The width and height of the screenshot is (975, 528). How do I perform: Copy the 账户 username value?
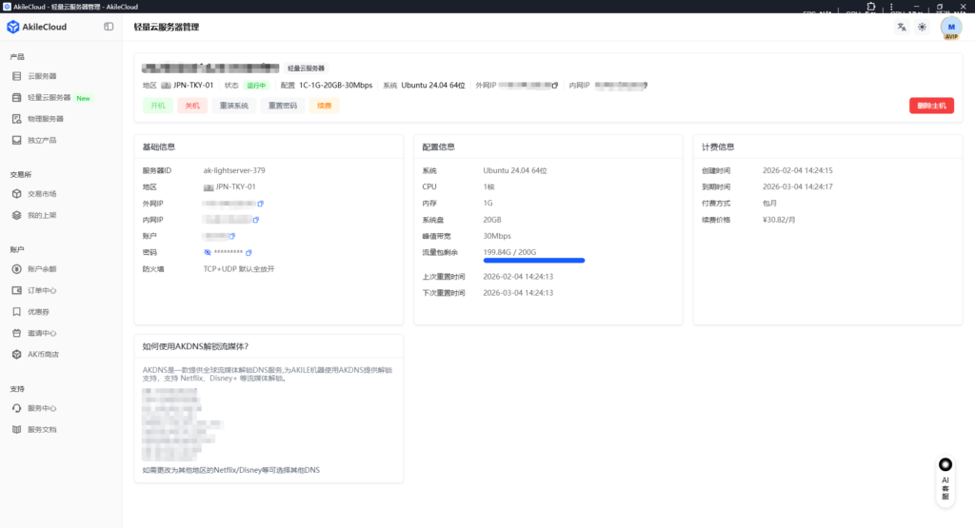pos(231,236)
